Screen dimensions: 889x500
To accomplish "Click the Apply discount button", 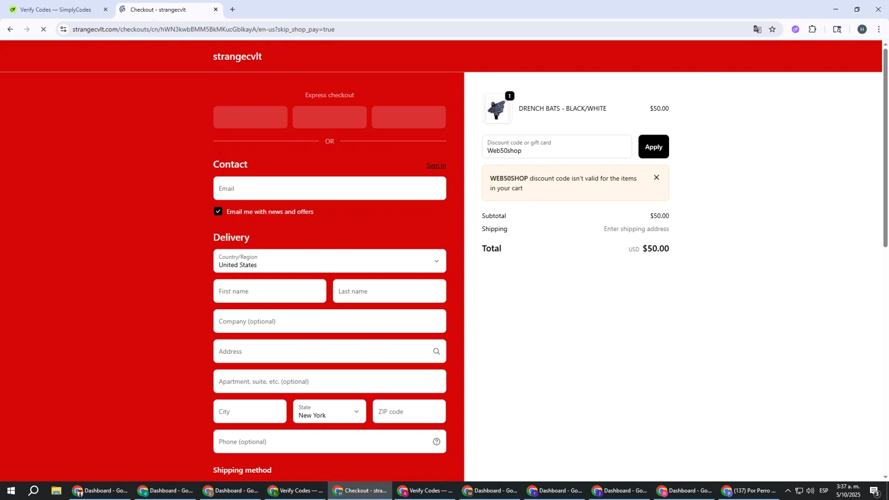I will tap(653, 147).
